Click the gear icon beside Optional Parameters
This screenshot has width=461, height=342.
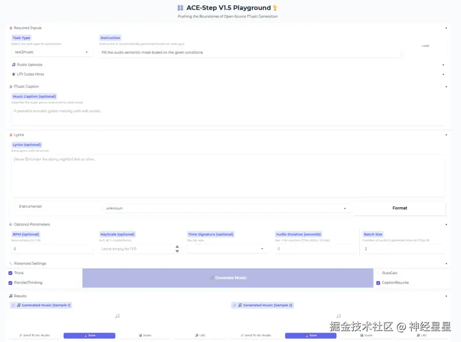11,224
